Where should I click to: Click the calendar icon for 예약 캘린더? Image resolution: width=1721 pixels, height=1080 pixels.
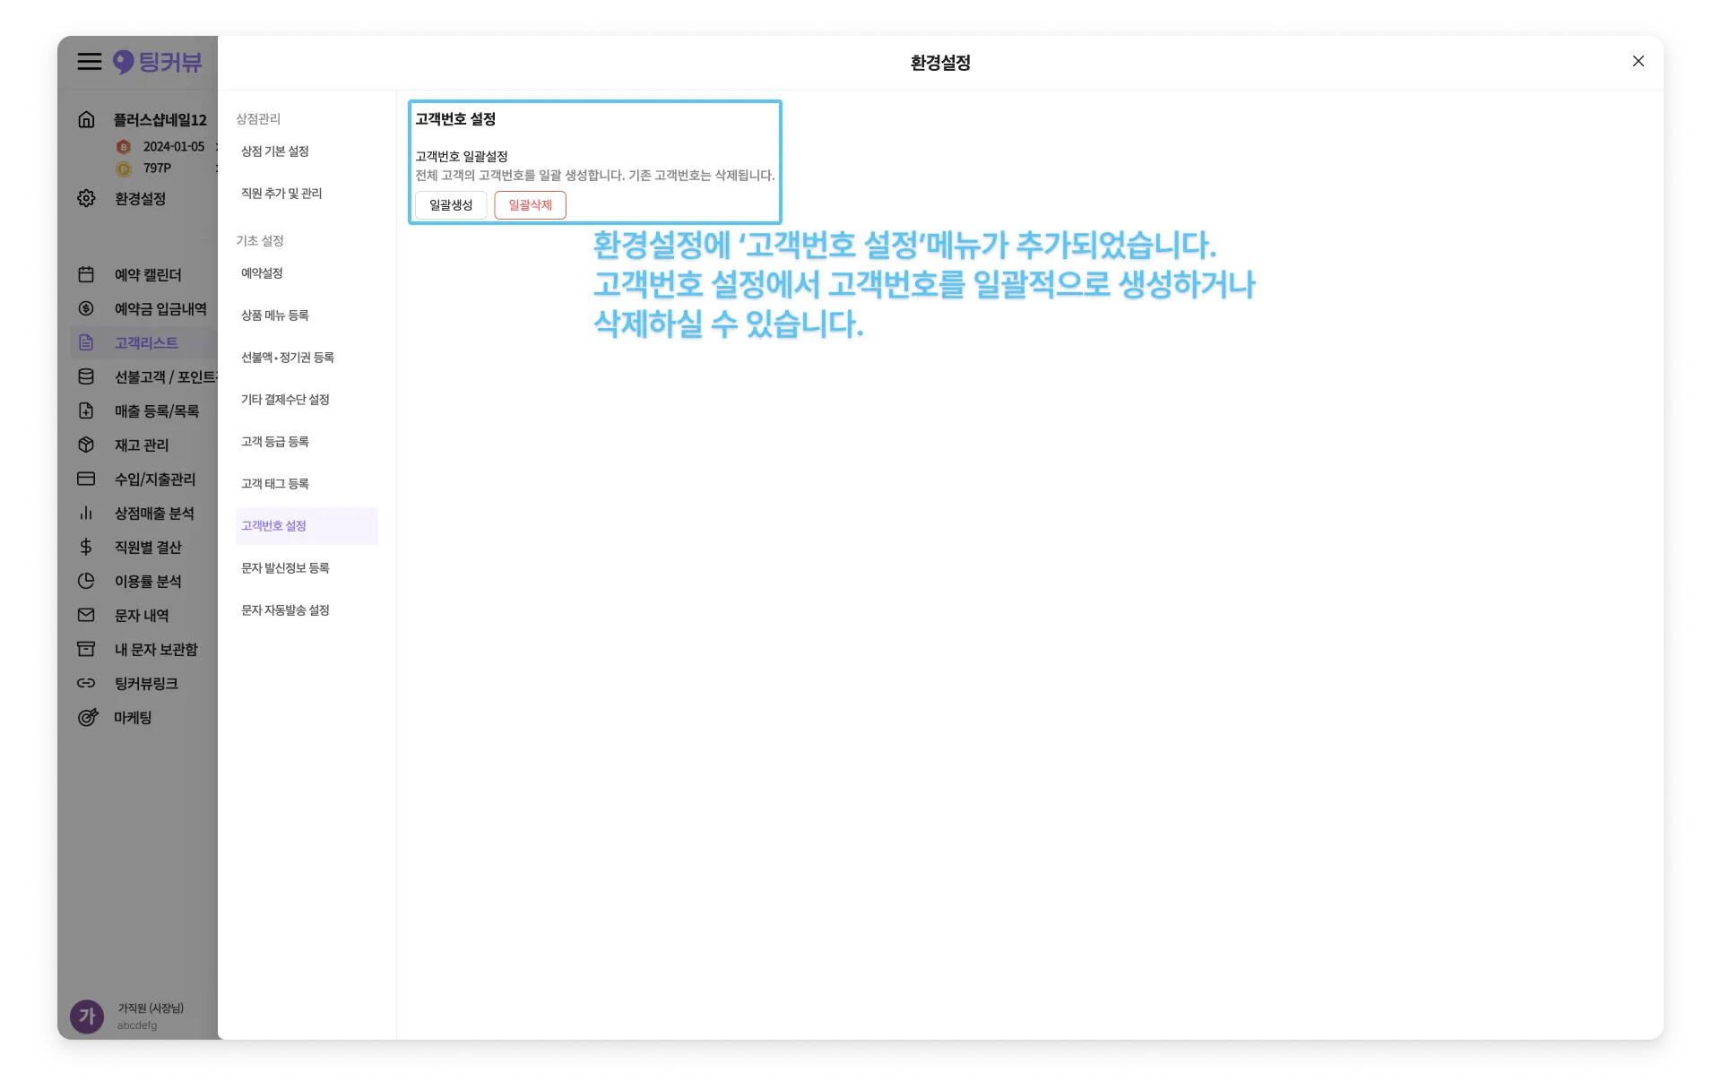[86, 274]
